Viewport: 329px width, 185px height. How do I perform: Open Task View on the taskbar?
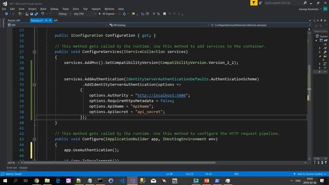(26, 180)
